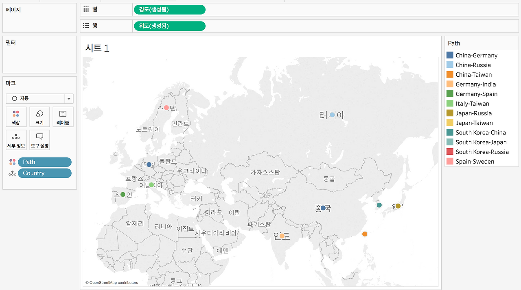Select the 위도(생성됨) pill on rows

(169, 26)
